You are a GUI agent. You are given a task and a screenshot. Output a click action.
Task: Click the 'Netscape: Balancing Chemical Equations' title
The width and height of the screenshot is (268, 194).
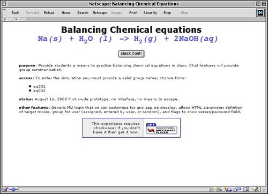(x=134, y=4)
